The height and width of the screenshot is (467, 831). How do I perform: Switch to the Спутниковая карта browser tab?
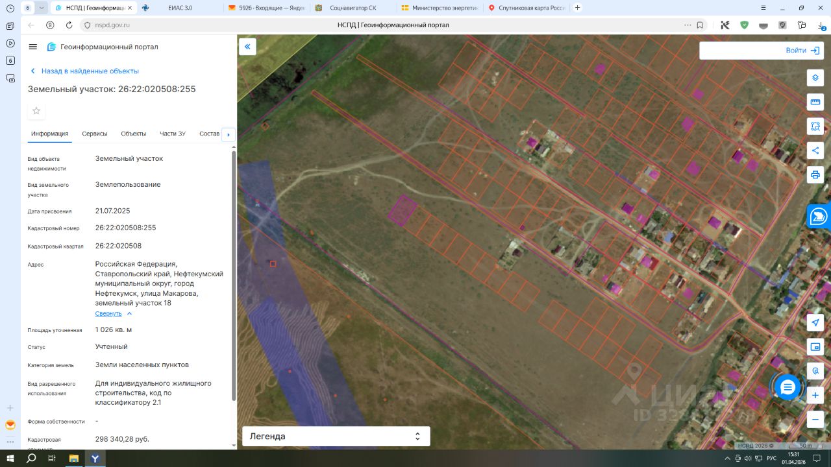(527, 8)
